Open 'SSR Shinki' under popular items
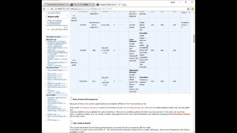Screen dimensions: 237x133 click(x=52, y=74)
